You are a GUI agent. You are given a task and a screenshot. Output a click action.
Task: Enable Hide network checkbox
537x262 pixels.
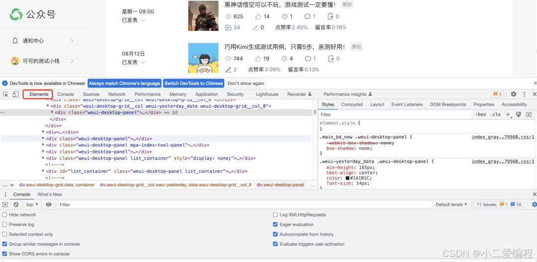[x=5, y=215]
